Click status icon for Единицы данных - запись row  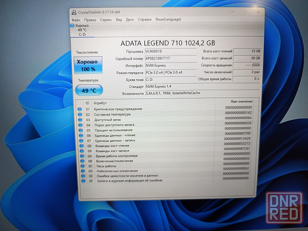coord(81,141)
